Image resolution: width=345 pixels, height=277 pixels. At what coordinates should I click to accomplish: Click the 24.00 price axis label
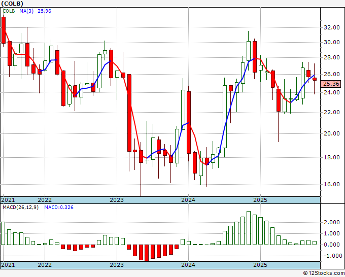(332, 92)
